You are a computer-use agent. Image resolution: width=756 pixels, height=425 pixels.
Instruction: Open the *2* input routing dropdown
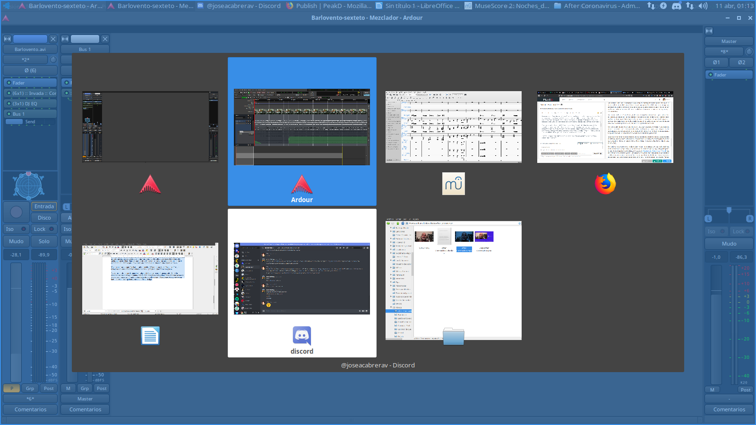tap(26, 59)
